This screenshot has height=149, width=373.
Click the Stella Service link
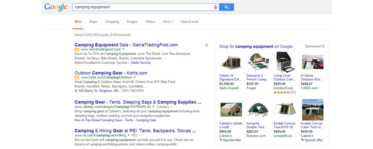[141, 63]
